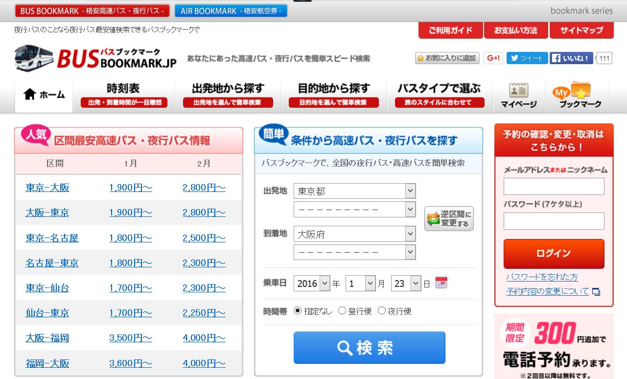Open the 東京−大阪 route link

click(47, 188)
